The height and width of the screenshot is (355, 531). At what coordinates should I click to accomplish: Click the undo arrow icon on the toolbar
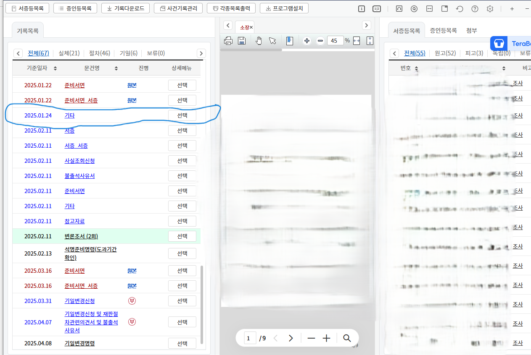(460, 8)
